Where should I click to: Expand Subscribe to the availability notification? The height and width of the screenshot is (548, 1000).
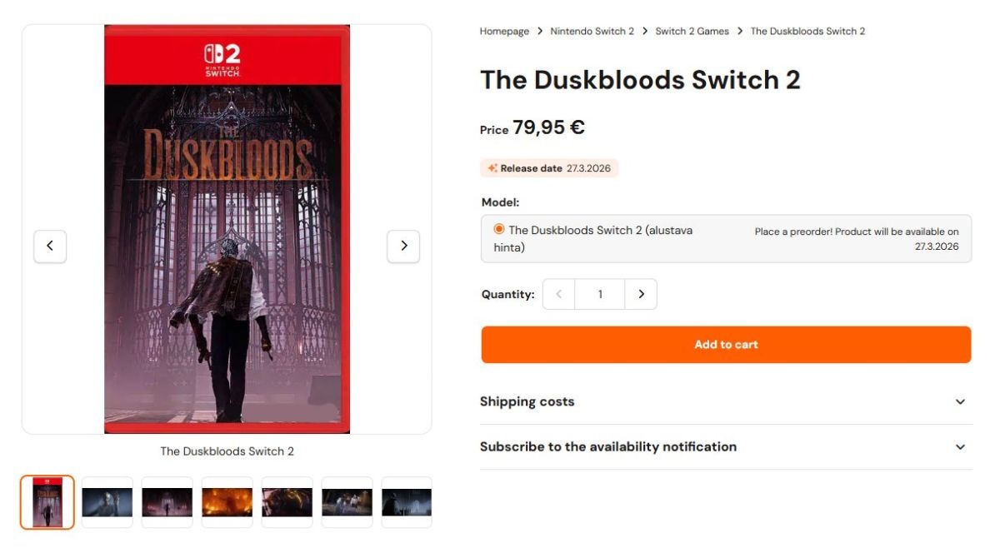click(725, 446)
